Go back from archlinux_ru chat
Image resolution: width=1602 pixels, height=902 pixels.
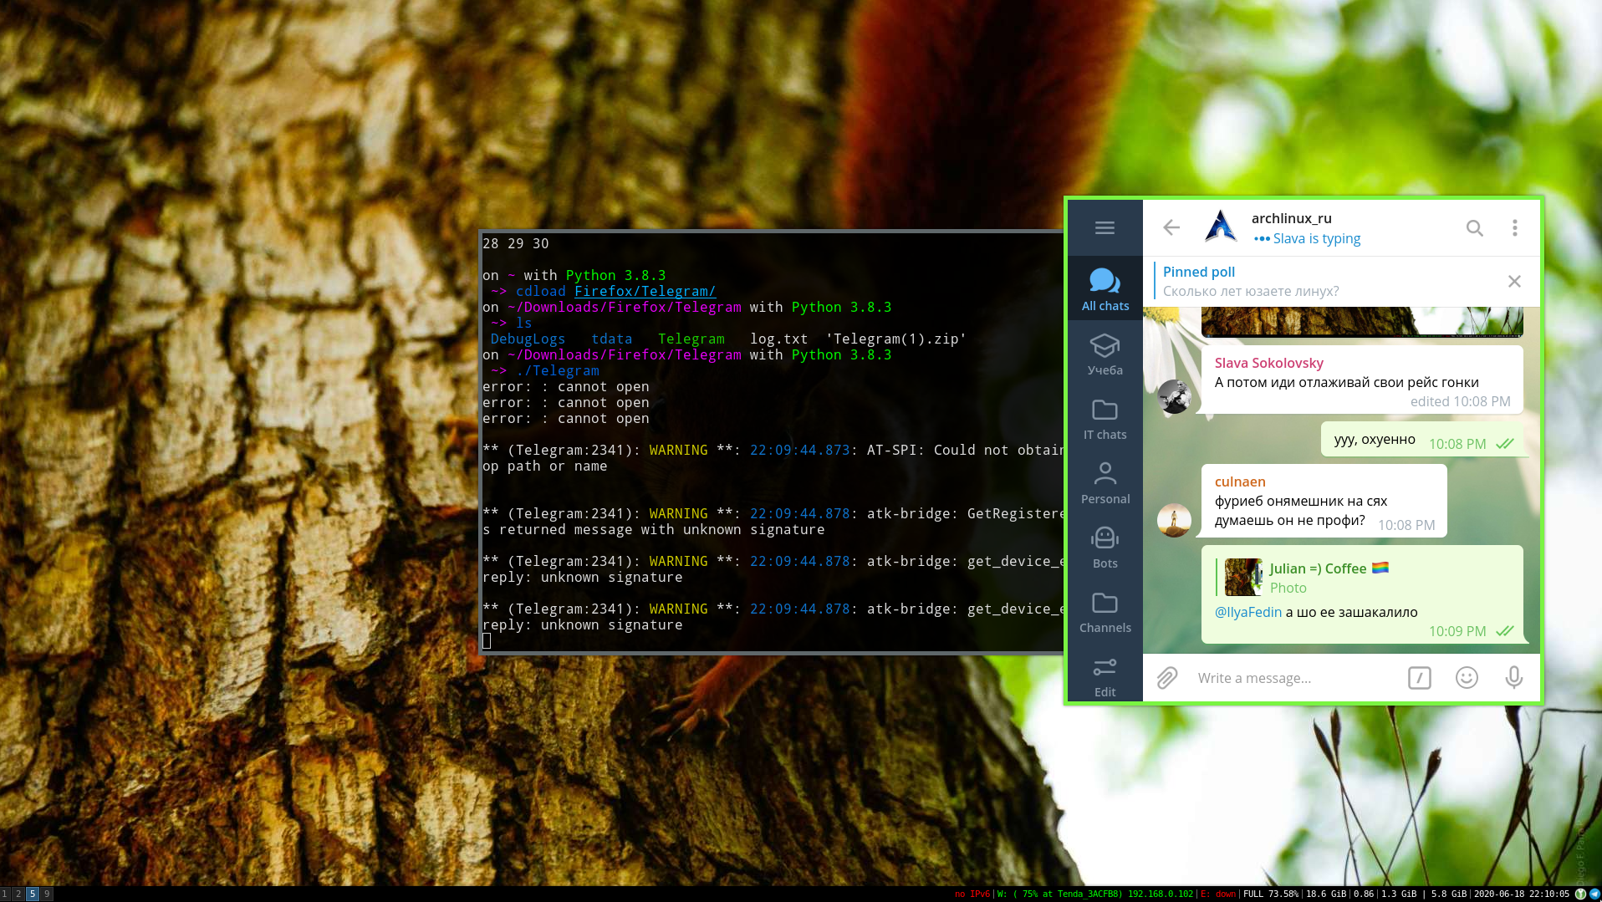coord(1171,227)
